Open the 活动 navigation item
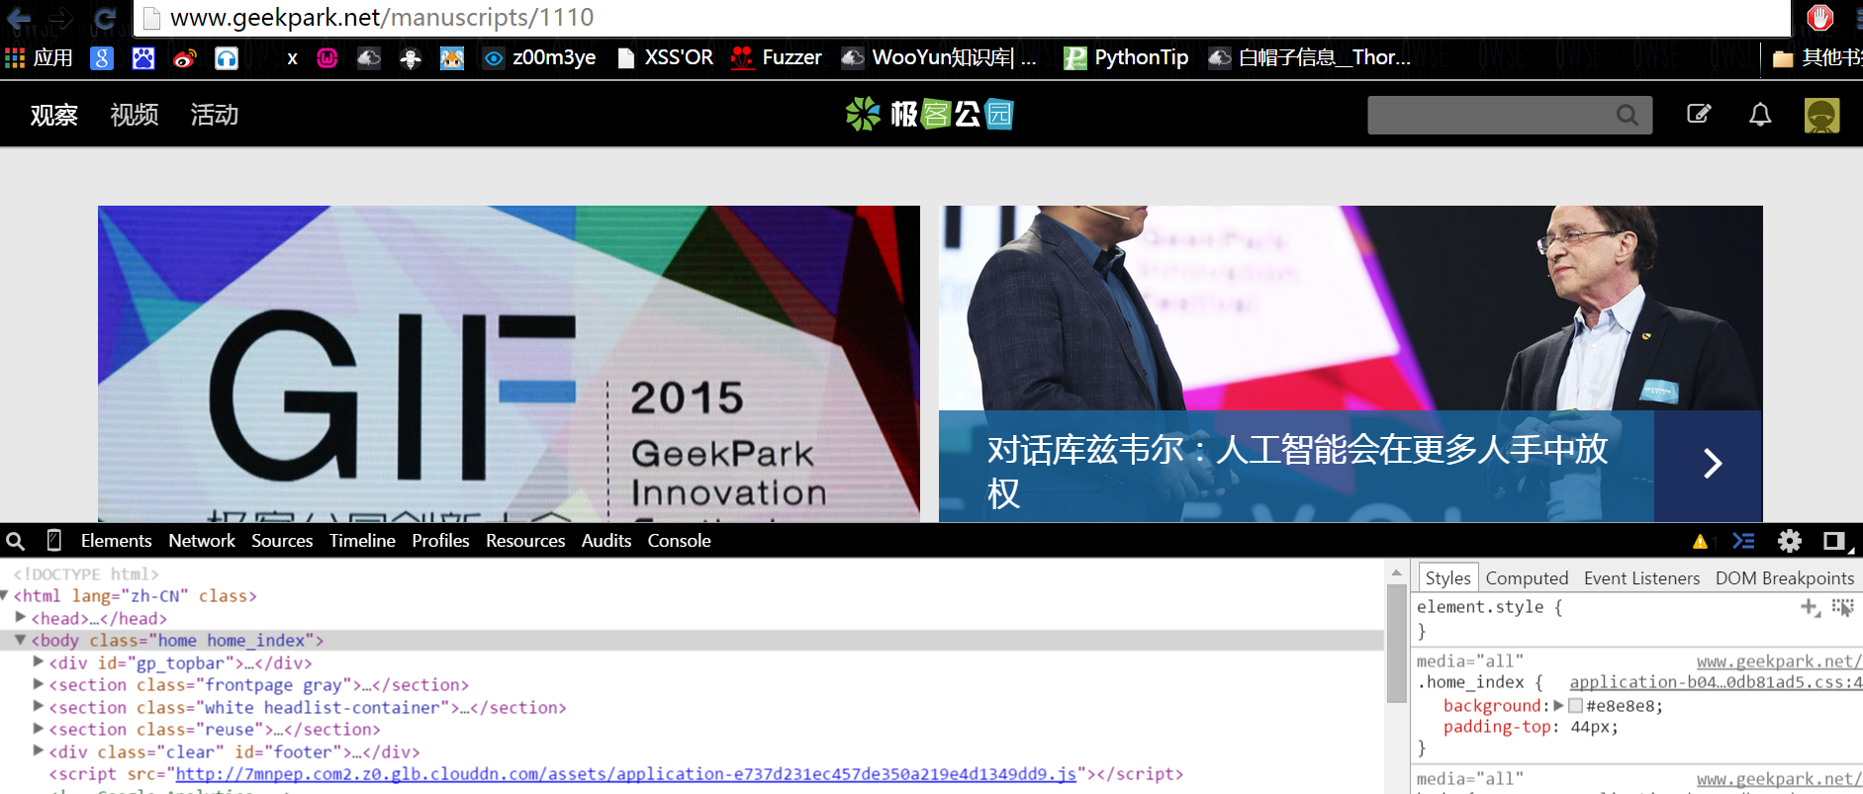 click(x=215, y=115)
